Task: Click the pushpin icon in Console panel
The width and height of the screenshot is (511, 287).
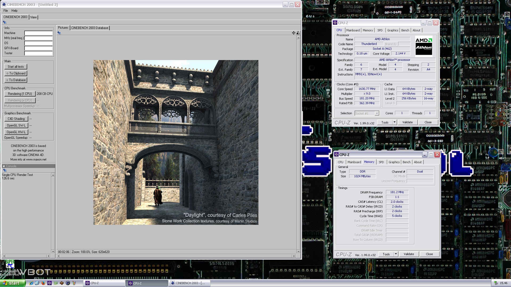Action: click(5, 170)
